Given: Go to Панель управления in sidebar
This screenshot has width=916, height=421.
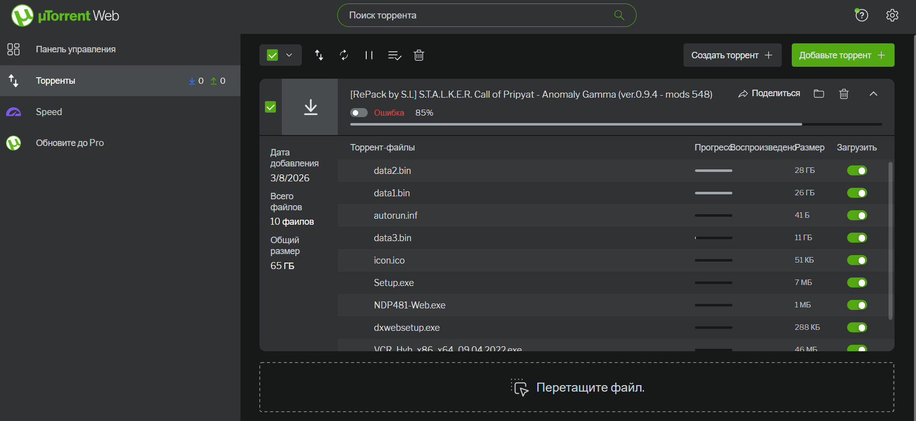Looking at the screenshot, I should [75, 49].
